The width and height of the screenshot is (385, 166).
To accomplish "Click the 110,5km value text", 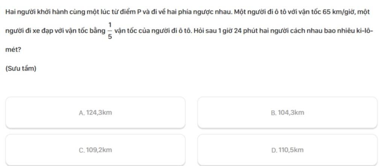I will (291, 150).
